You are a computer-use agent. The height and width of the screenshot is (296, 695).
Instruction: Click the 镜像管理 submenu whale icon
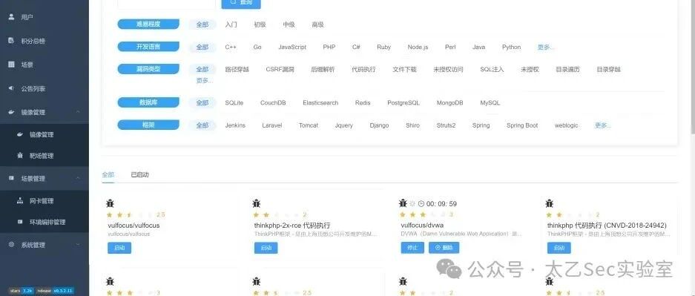[x=20, y=134]
